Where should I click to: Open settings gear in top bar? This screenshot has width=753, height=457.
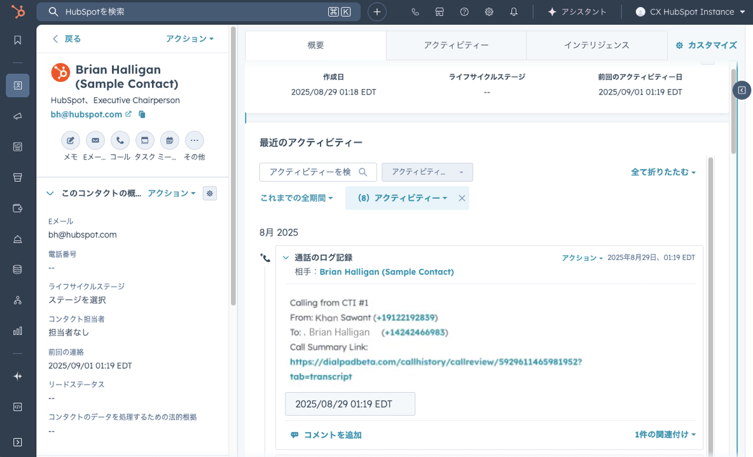coord(489,12)
